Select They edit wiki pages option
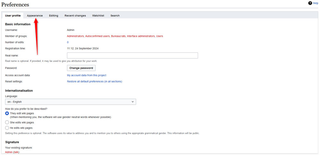 (x=7, y=114)
